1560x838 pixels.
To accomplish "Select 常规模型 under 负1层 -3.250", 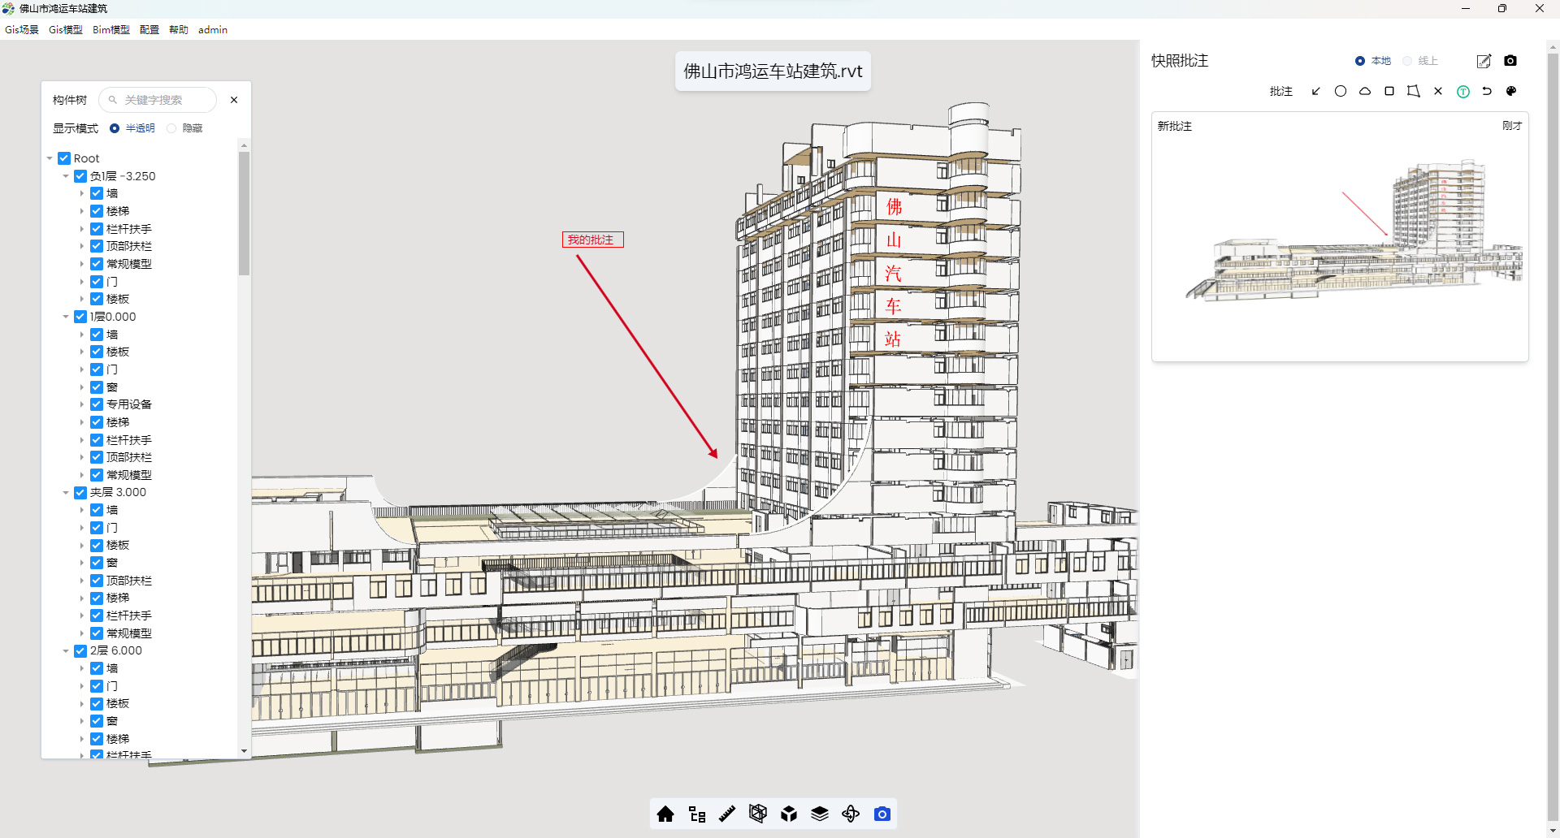I will (x=129, y=264).
